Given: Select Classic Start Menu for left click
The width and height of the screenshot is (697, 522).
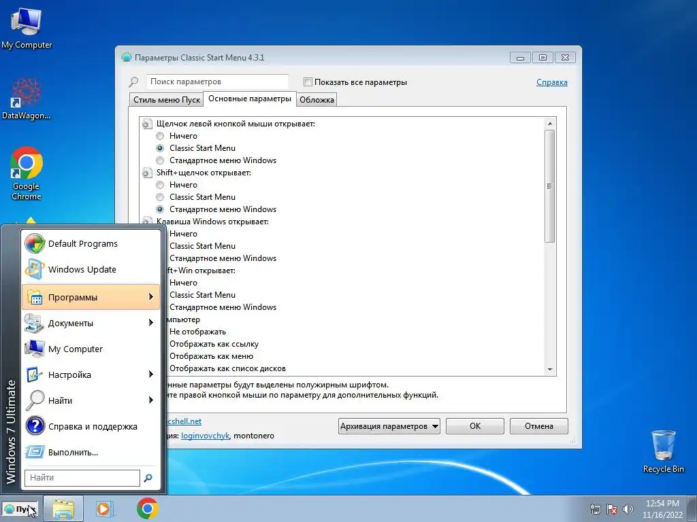Looking at the screenshot, I should 160,148.
